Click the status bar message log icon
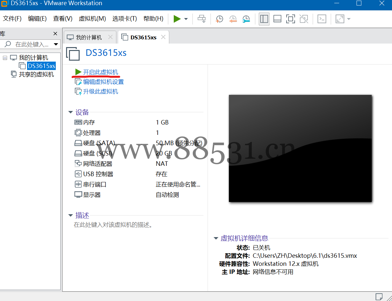The width and height of the screenshot is (392, 301). pos(379,296)
